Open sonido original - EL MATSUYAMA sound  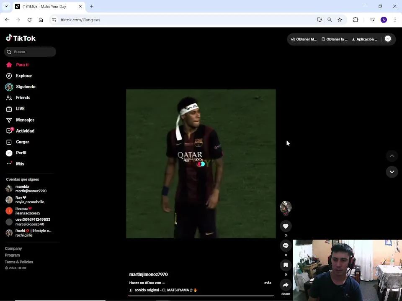[163, 290]
